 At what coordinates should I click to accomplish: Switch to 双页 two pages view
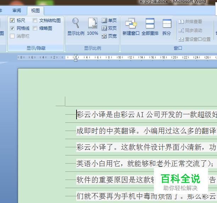point(109,28)
